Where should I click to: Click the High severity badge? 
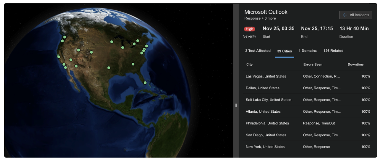coord(249,29)
